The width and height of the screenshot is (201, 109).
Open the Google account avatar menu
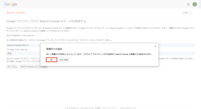coord(194,4)
